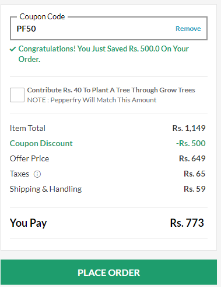Screen dimensions: 221x287
Task: Click the Pepperfry Will Match note
Action: coord(92,100)
